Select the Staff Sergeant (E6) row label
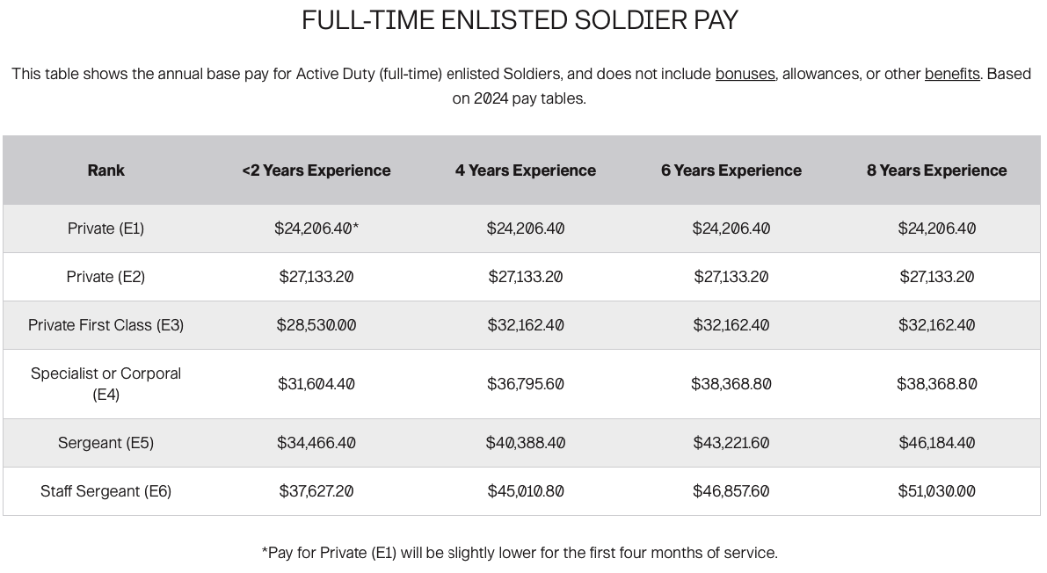Viewport: 1047px width, 573px height. (x=105, y=491)
